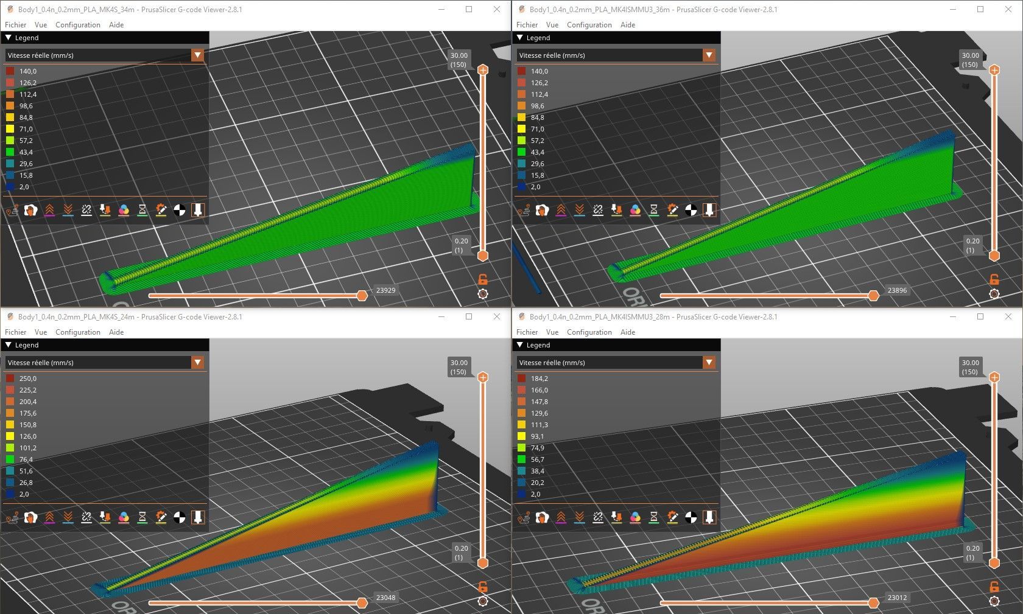Click the slider settings gear in the MK4S_24m window
The image size is (1023, 614).
(x=483, y=601)
